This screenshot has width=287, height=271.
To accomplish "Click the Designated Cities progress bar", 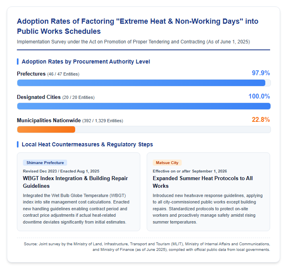I will tap(144, 106).
